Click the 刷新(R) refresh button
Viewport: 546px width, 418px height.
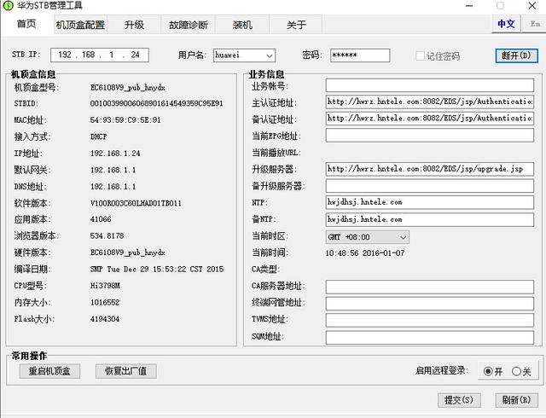(517, 400)
